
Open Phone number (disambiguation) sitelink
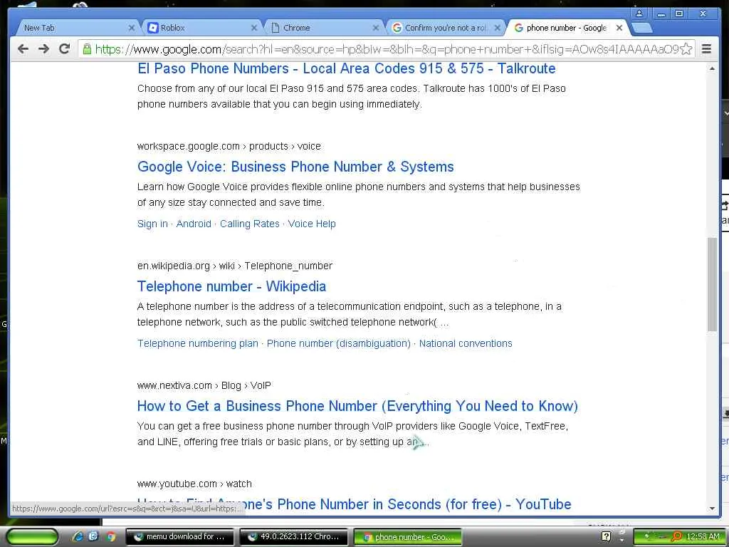tap(338, 343)
